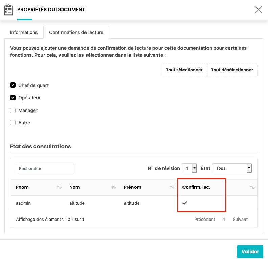The height and width of the screenshot is (263, 268).
Task: Go to the Suivant page link
Action: coord(240,220)
